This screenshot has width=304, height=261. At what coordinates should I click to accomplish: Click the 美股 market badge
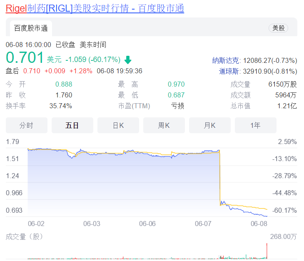click(278, 28)
